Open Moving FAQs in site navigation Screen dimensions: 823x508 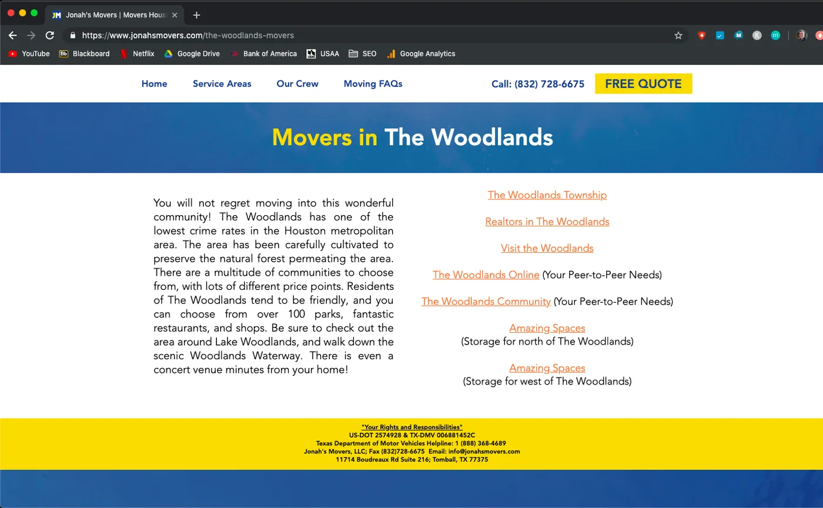point(373,83)
